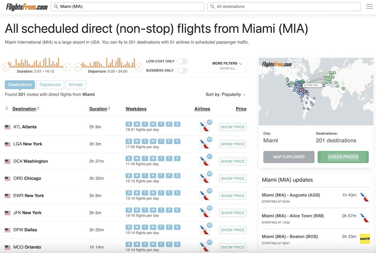The image size is (376, 253).
Task: Click Show Price for ORD Chicago
Action: pyautogui.click(x=232, y=179)
